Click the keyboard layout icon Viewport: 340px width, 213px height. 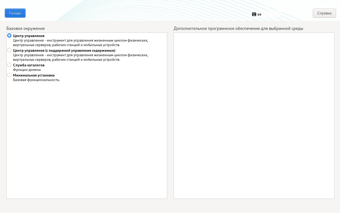254,14
